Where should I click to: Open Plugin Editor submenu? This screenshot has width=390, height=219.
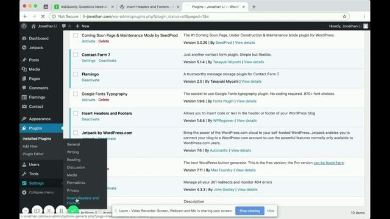point(33,154)
